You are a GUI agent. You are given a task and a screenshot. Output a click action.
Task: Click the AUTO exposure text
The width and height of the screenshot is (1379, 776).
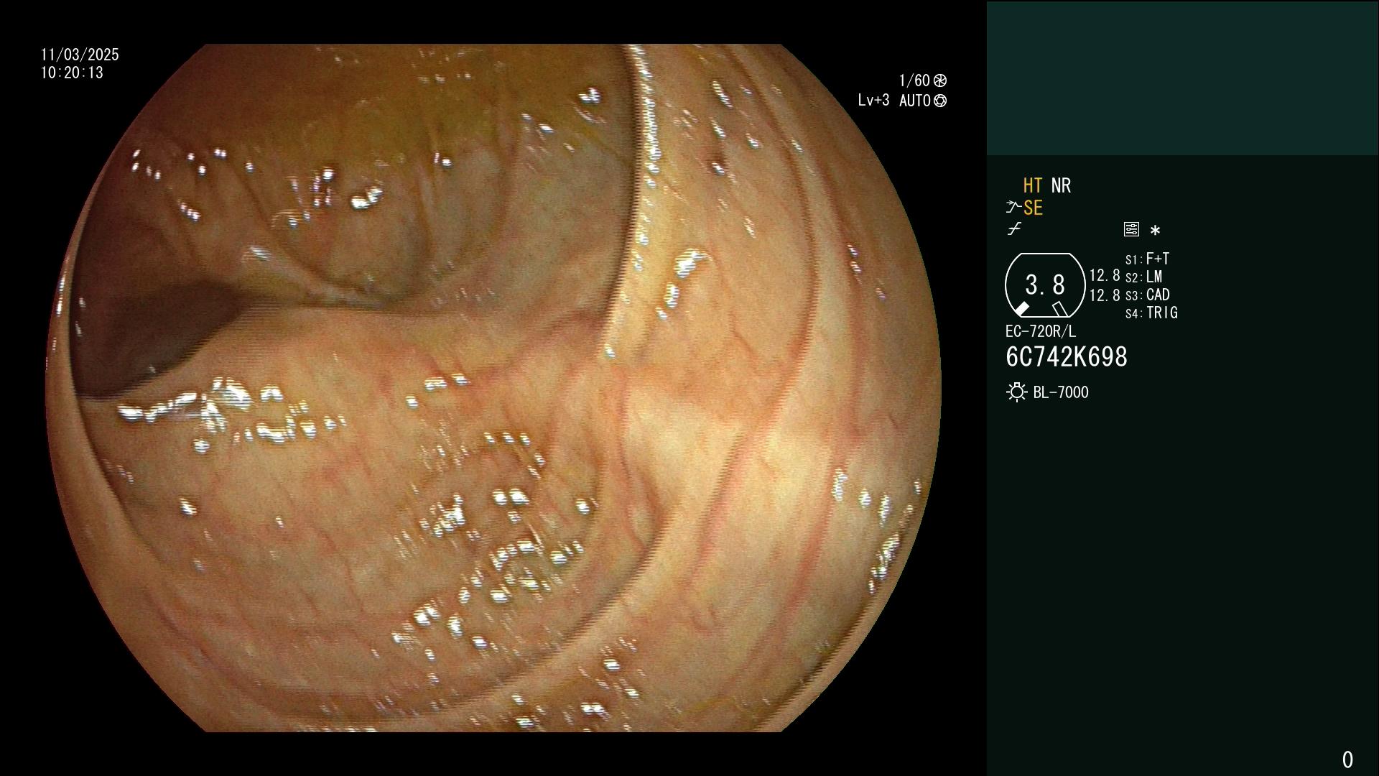point(915,101)
